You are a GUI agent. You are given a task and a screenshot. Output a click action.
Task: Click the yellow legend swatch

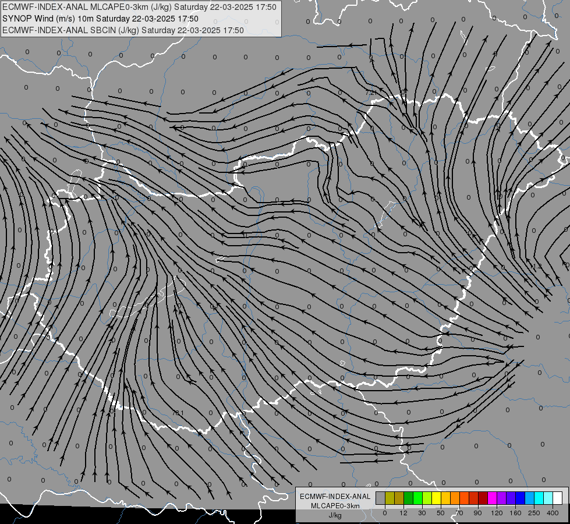[436, 498]
